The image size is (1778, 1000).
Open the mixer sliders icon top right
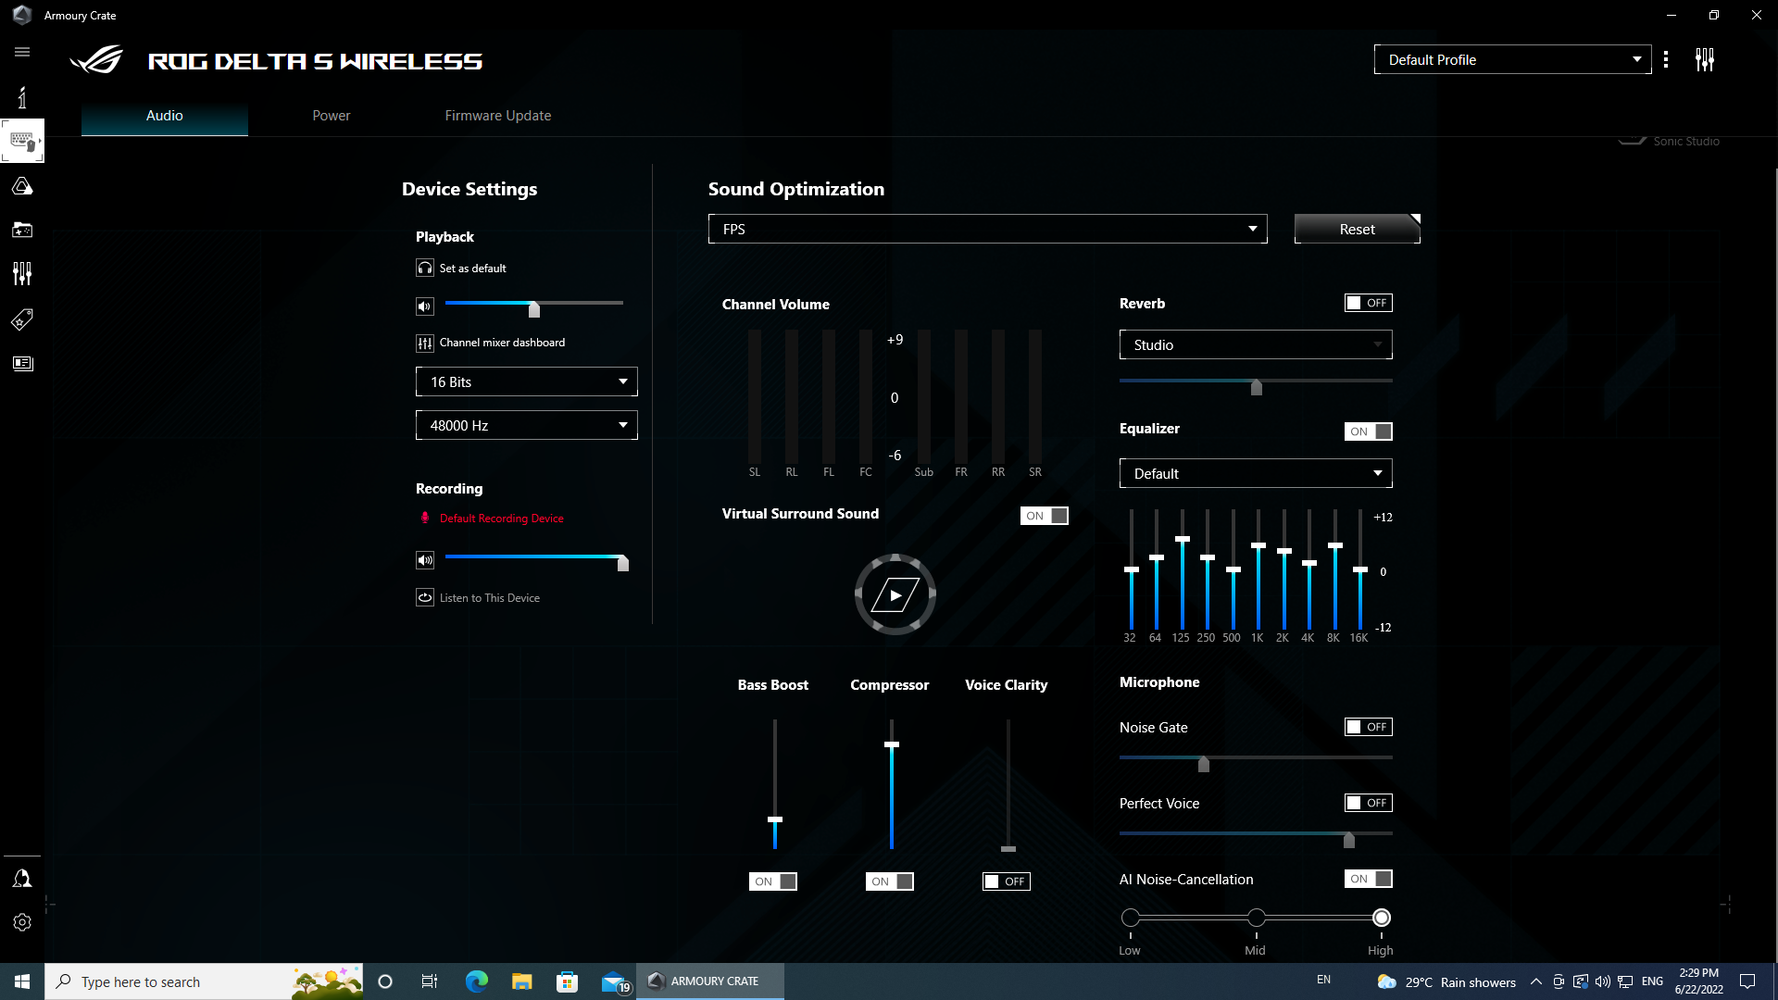(x=1705, y=59)
